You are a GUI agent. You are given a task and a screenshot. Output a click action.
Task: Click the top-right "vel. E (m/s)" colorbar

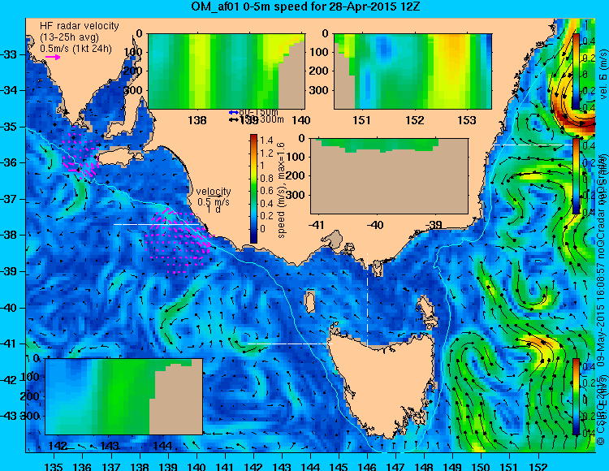576,71
